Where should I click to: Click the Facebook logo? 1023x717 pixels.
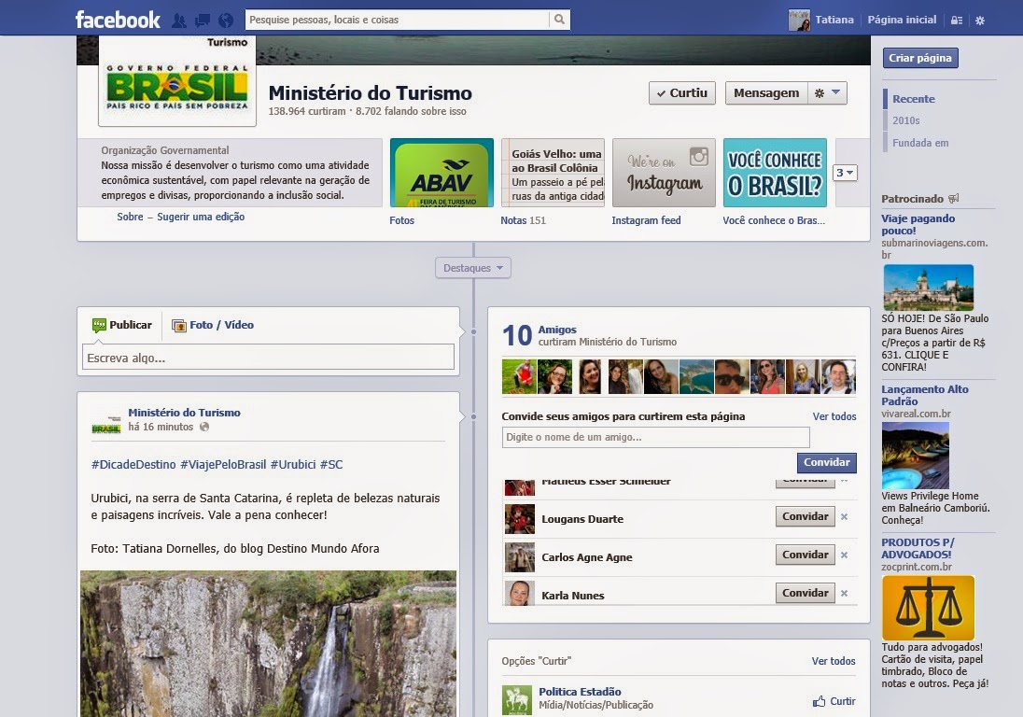click(118, 20)
